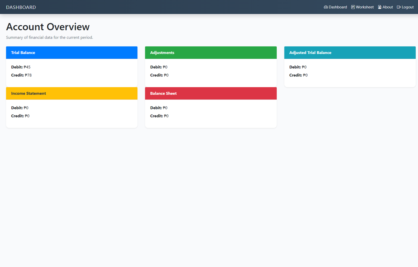Click the About document icon in navbar
The height and width of the screenshot is (267, 418).
[380, 7]
